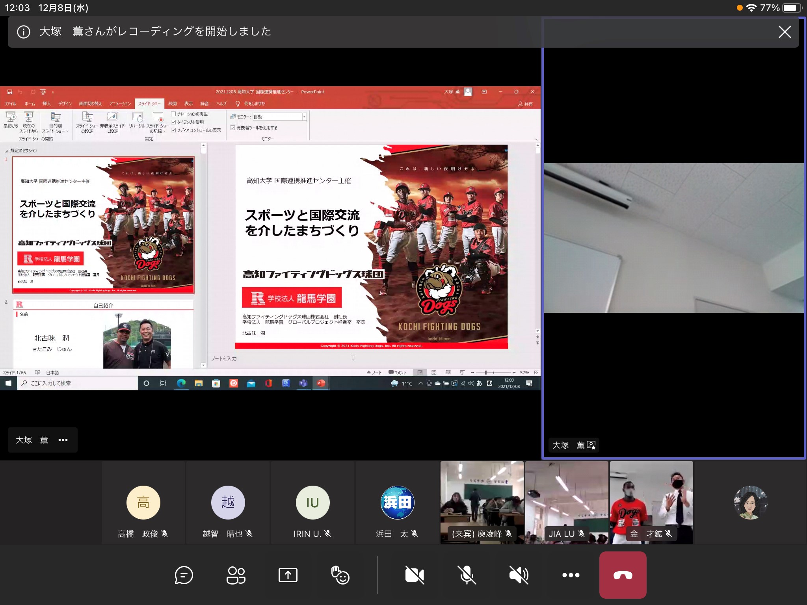This screenshot has height=605, width=807.
Task: Tap the illustrated woman avatar at row end
Action: click(x=750, y=503)
